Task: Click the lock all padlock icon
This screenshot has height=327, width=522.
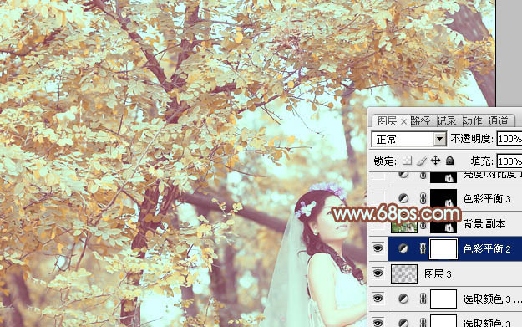Action: (x=450, y=161)
